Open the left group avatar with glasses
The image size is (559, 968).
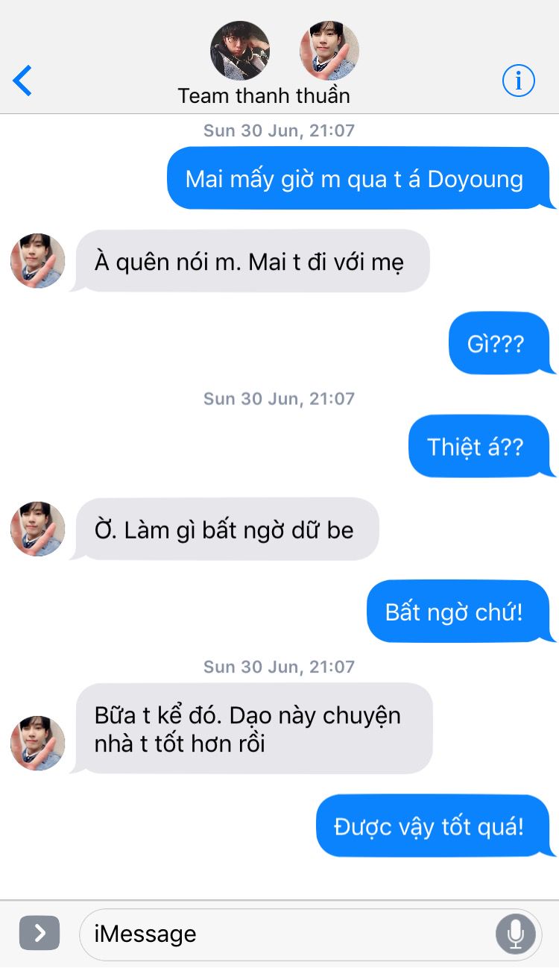[x=239, y=51]
